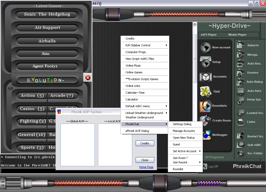The image size is (266, 192).
Task: Click the Restart Scr. icon
Action: (240, 136)
